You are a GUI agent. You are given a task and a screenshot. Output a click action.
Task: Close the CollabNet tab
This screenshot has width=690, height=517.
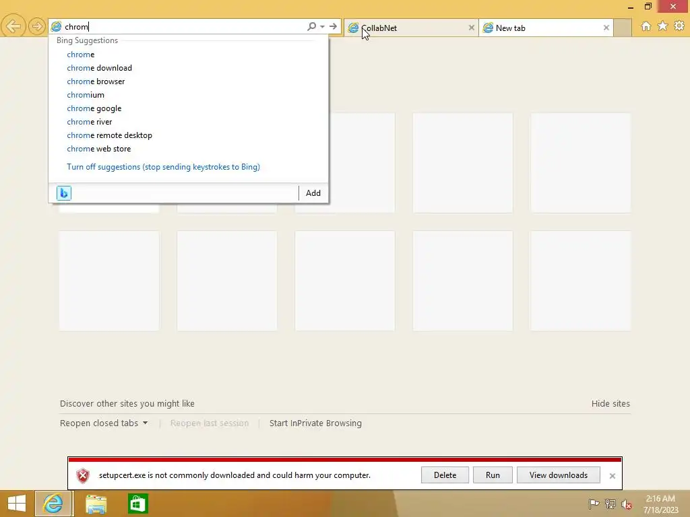pos(471,28)
